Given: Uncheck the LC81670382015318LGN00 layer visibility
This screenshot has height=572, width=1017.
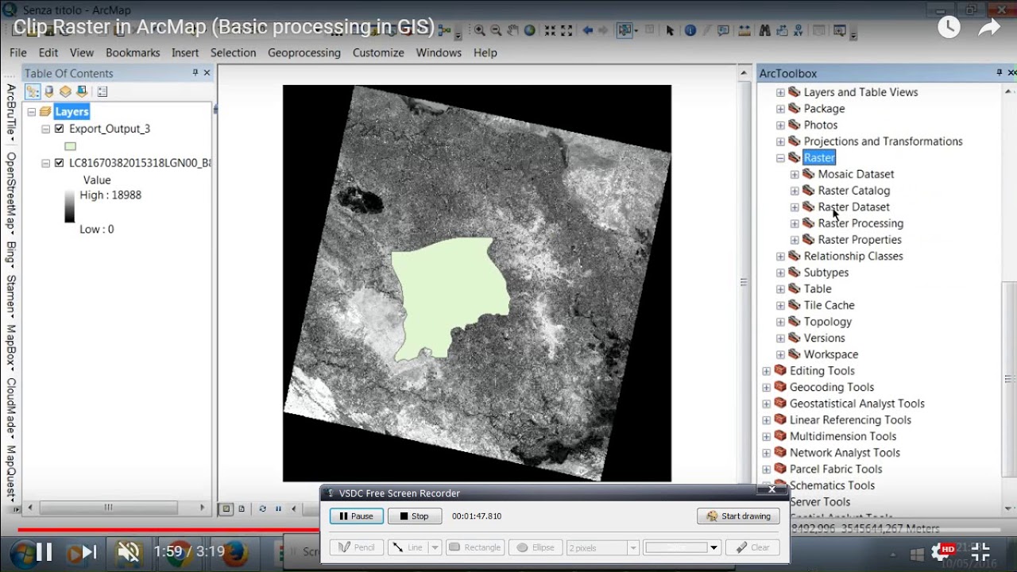Looking at the screenshot, I should [59, 163].
